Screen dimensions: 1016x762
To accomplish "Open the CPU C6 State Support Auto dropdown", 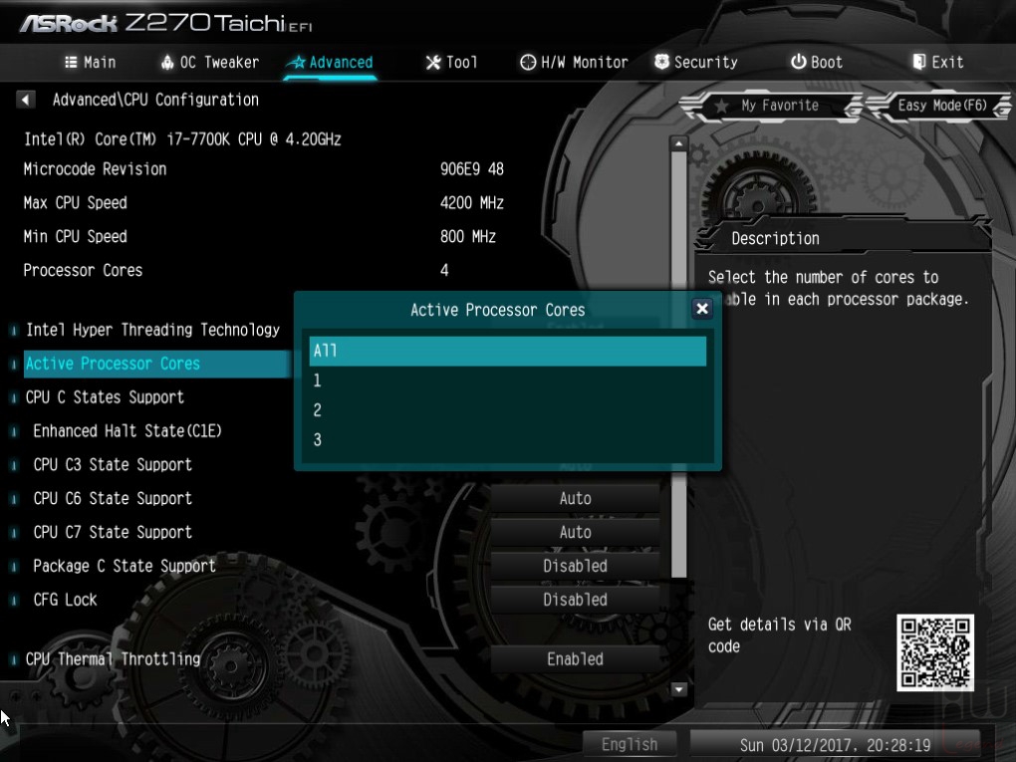I will 575,498.
